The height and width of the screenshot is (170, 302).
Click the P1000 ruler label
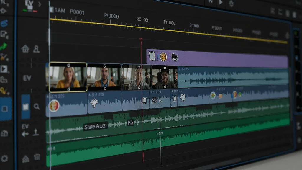point(170,22)
